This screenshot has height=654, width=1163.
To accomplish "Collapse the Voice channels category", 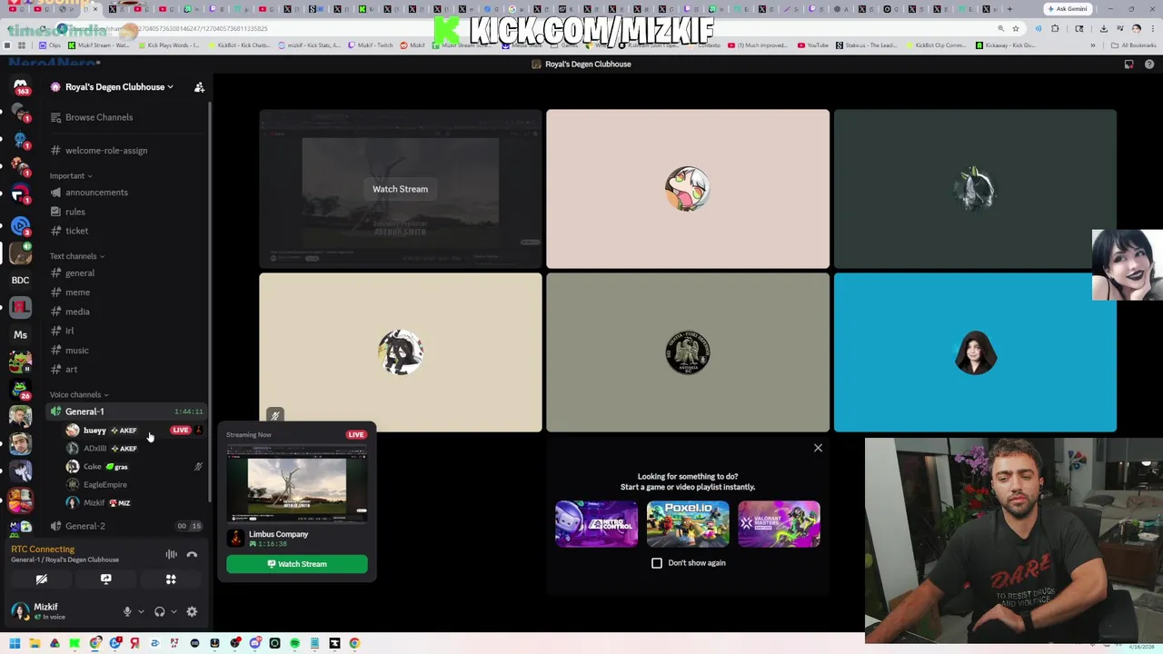I will (79, 395).
